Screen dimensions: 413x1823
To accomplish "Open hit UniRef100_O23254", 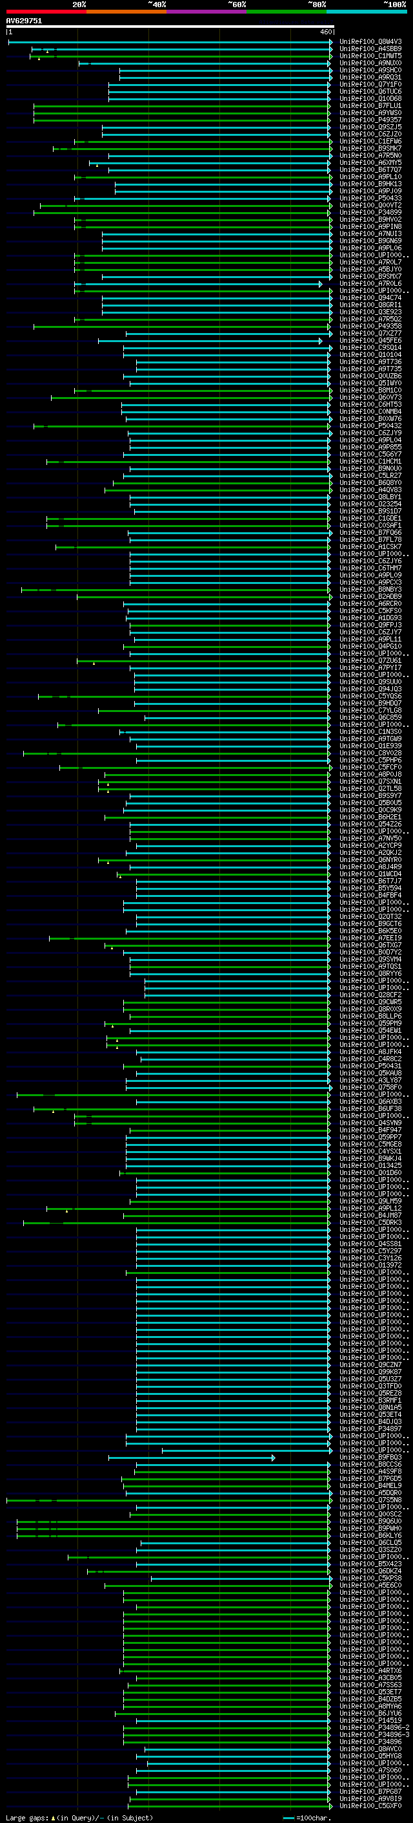I will [x=370, y=504].
